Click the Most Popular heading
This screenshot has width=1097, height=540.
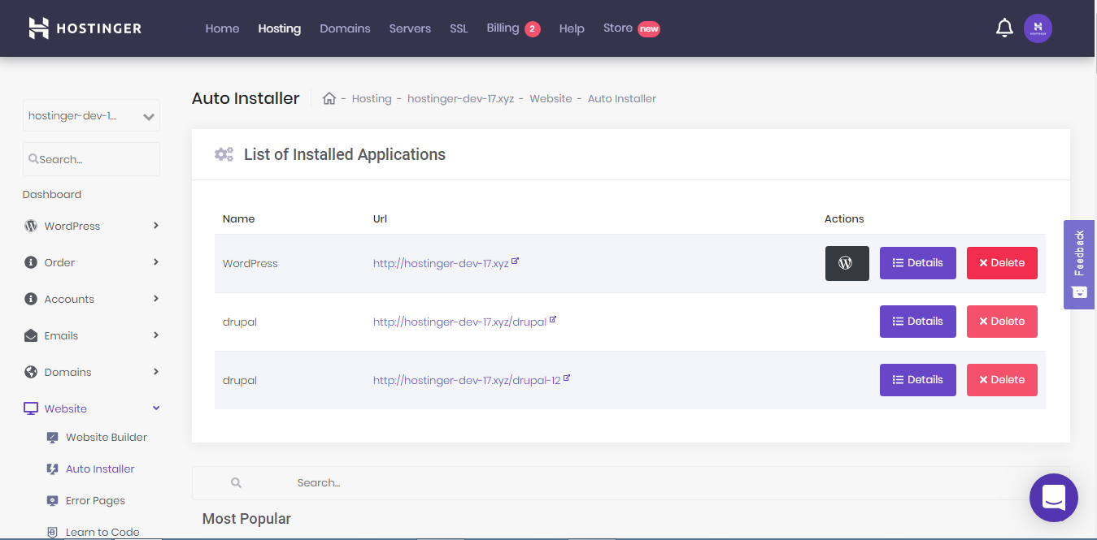246,518
